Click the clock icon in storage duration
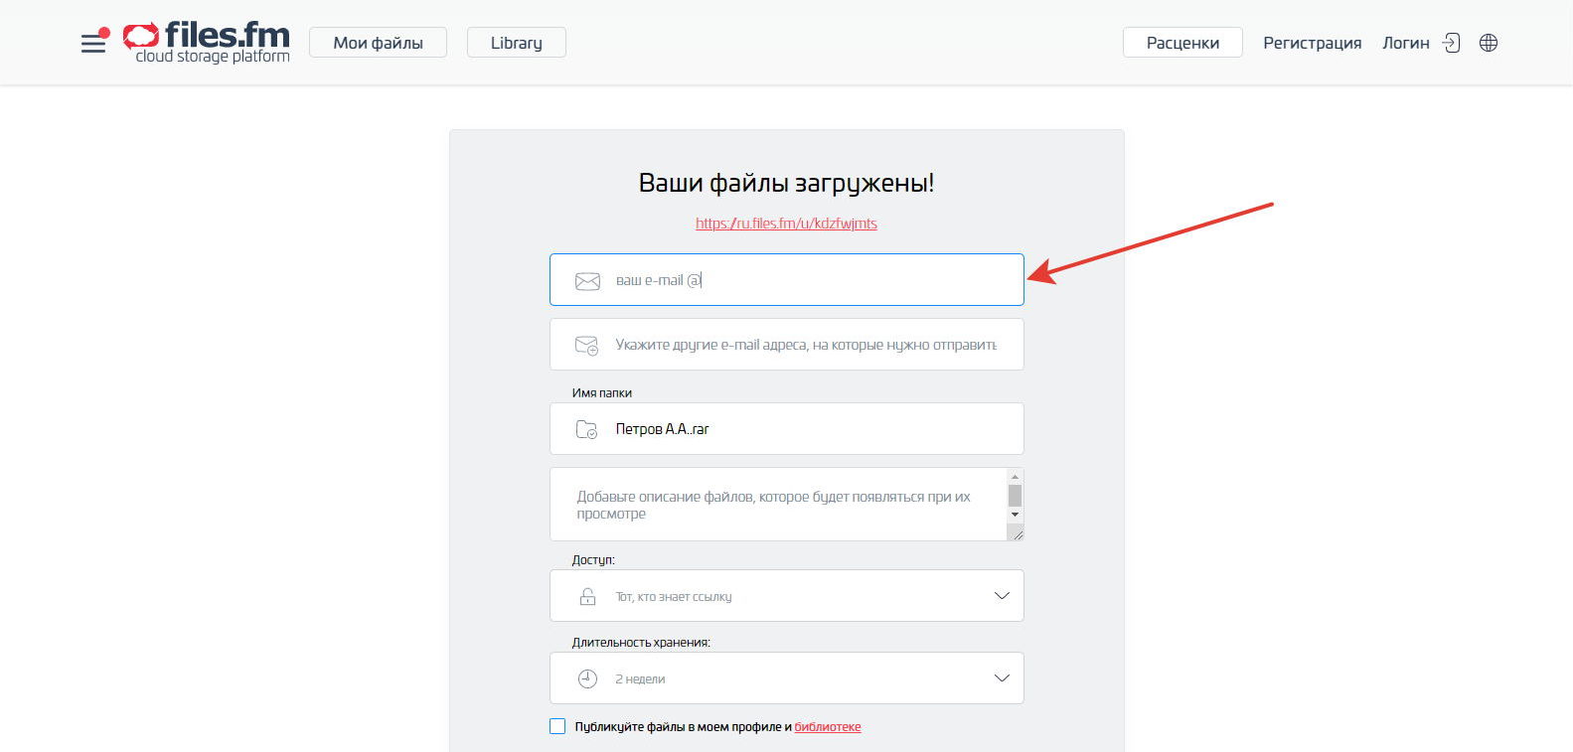This screenshot has height=752, width=1573. pos(587,678)
